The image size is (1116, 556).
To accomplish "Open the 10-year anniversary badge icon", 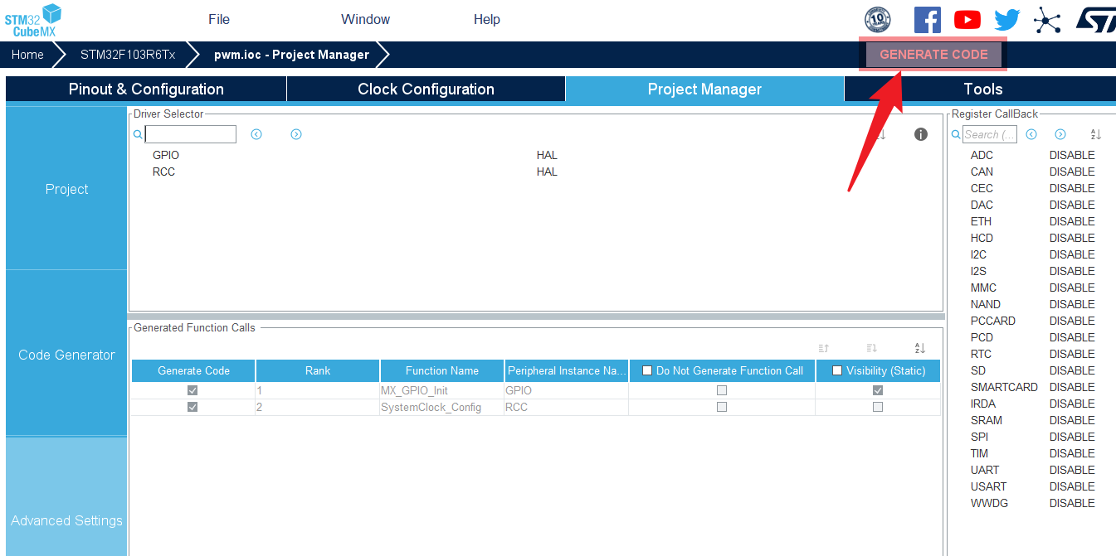I will (x=878, y=19).
